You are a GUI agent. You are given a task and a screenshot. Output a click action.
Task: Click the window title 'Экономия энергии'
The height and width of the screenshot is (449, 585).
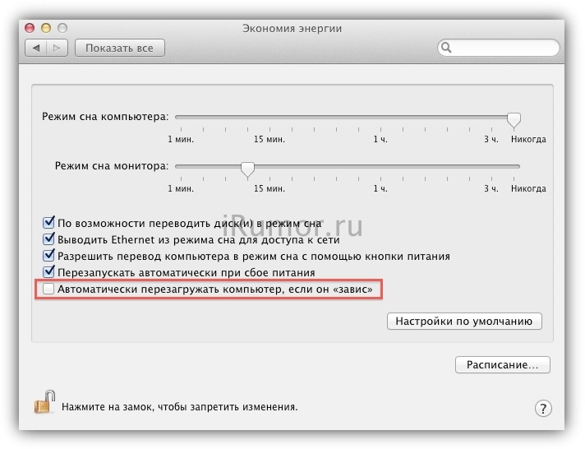tap(292, 29)
